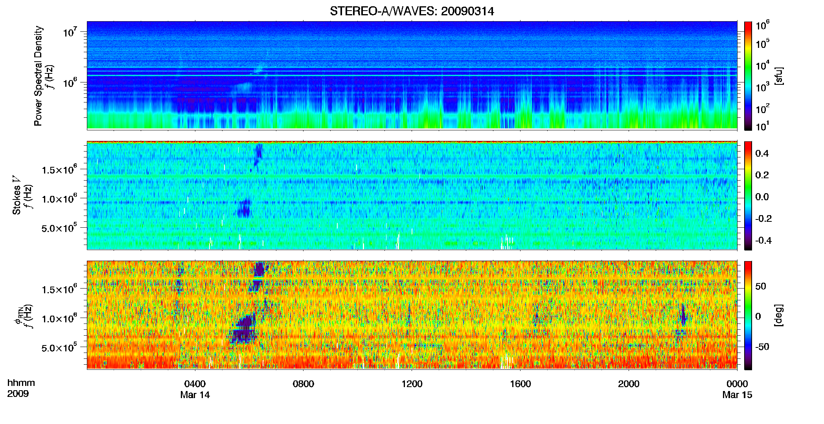Click the 1600 time axis label
The height and width of the screenshot is (424, 824).
pos(520,384)
